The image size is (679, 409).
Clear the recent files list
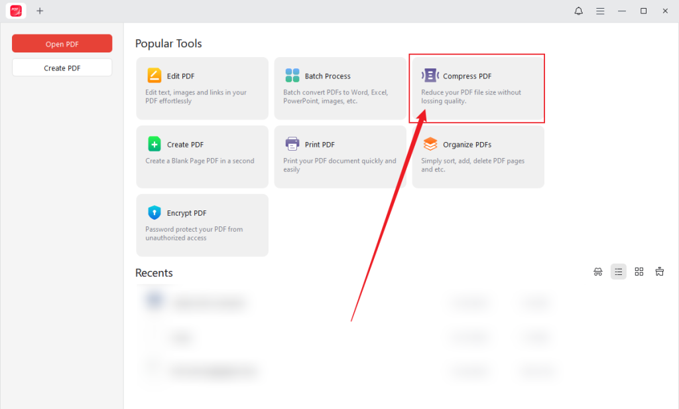pyautogui.click(x=660, y=272)
